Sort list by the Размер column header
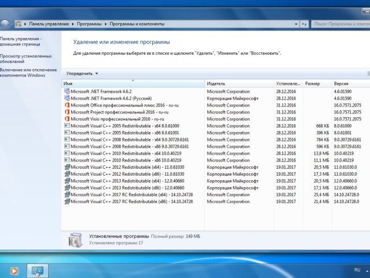Screen dimensions: 370x278 tap(317, 83)
